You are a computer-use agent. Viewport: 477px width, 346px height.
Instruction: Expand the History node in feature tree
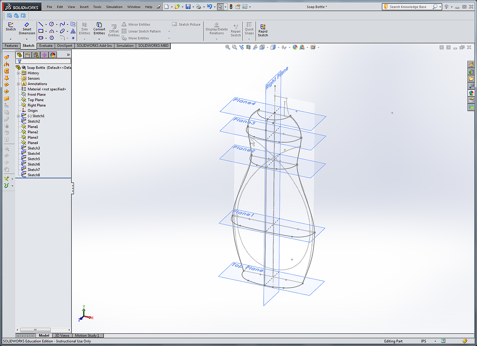point(18,73)
